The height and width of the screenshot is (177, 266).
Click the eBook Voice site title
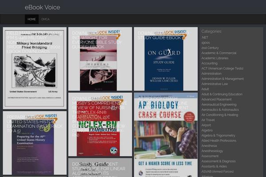click(43, 7)
